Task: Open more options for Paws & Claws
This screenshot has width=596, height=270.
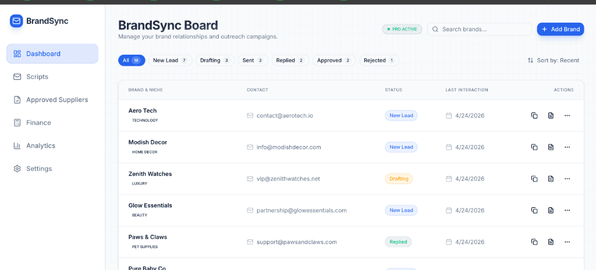Action: [567, 242]
